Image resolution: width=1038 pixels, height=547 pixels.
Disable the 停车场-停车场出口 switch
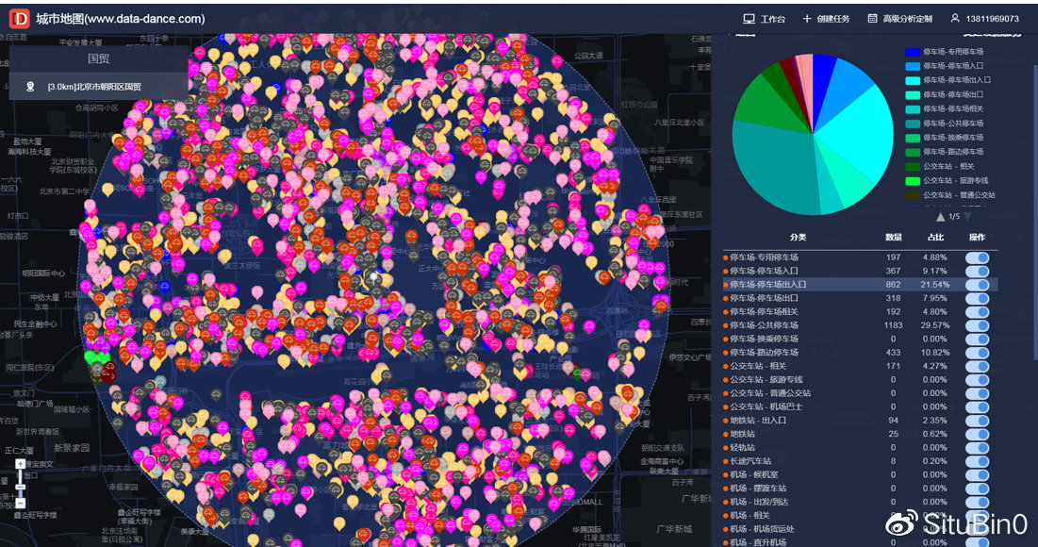tap(977, 298)
